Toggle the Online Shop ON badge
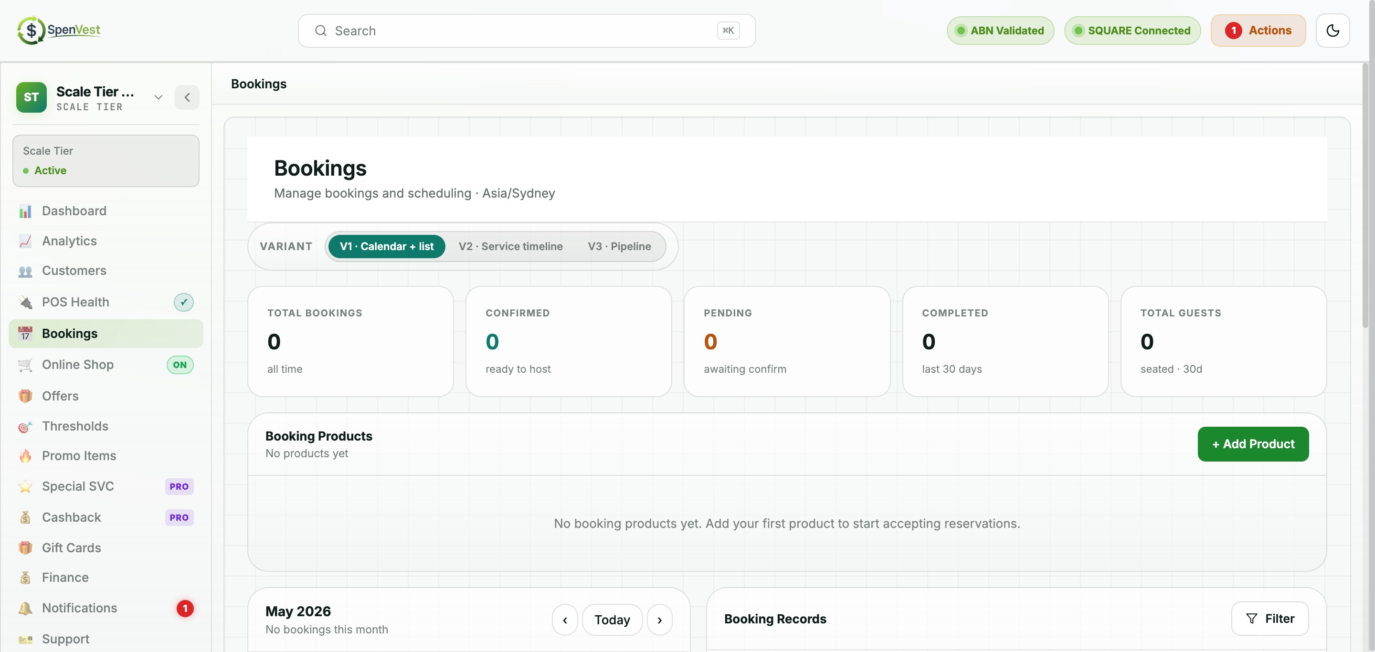Image resolution: width=1375 pixels, height=652 pixels. tap(180, 365)
